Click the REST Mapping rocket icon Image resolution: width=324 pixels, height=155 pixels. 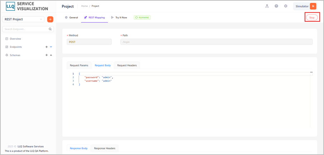[85, 17]
